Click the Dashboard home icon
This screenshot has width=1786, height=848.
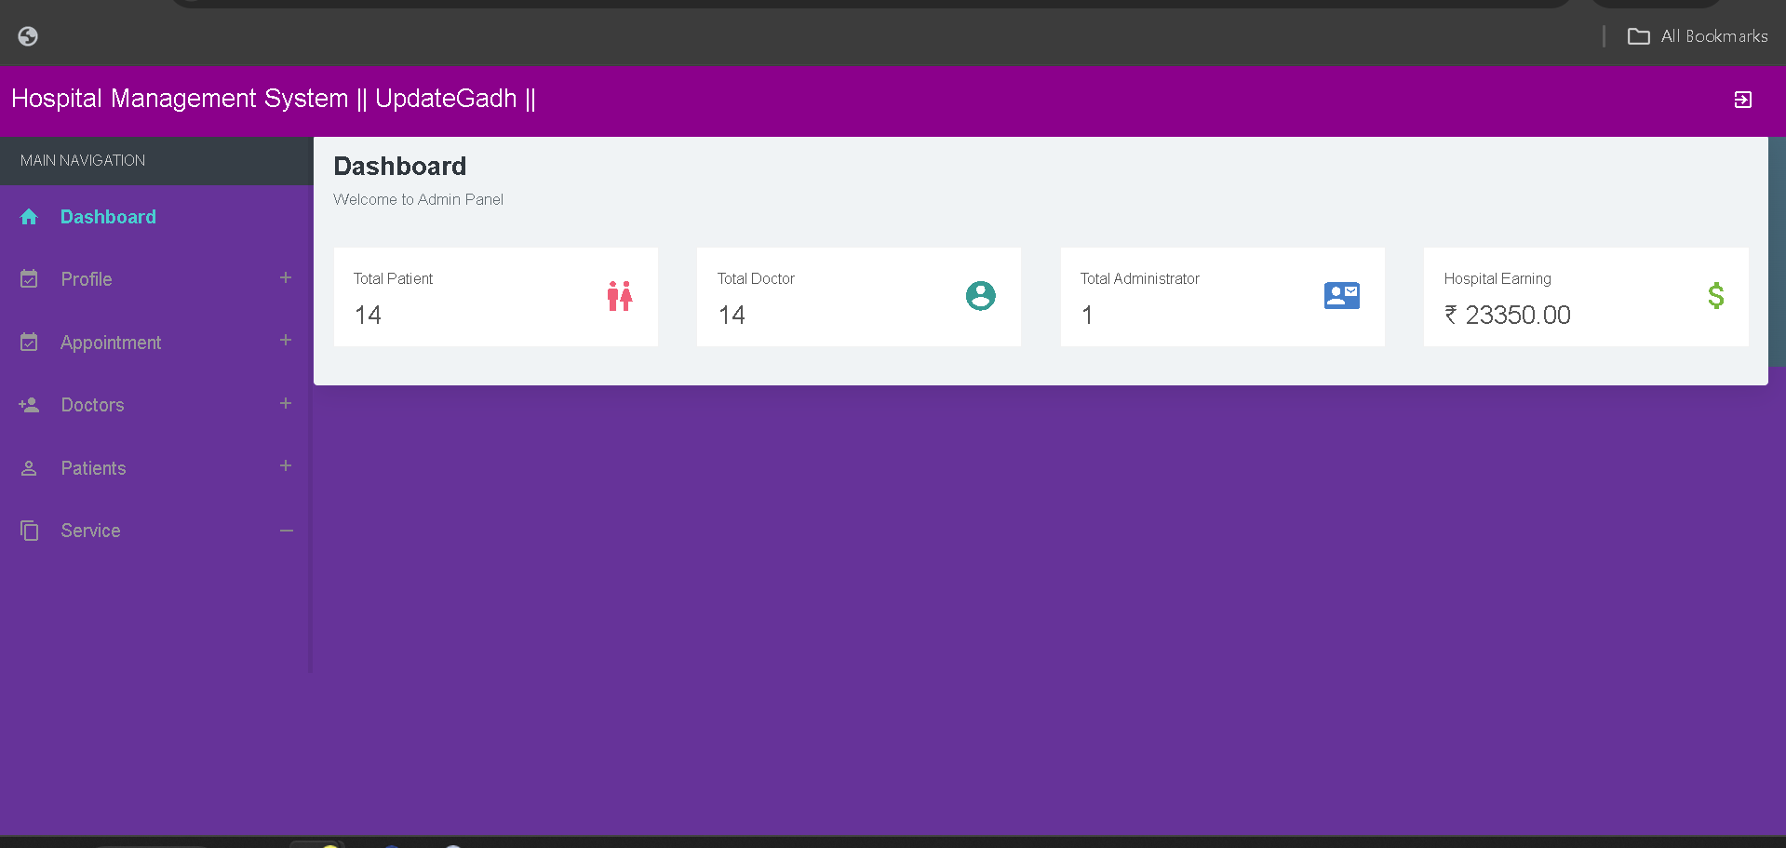[29, 217]
